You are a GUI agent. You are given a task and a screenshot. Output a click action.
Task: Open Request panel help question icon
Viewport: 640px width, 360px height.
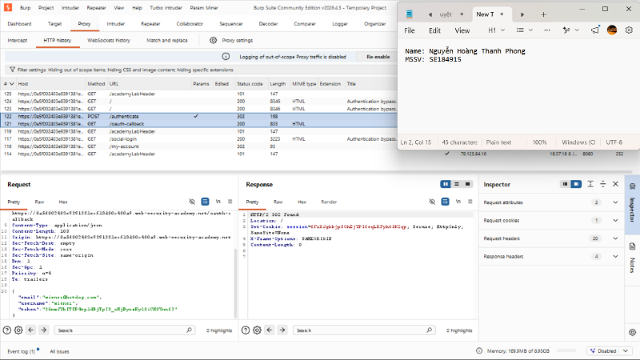click(x=7, y=330)
